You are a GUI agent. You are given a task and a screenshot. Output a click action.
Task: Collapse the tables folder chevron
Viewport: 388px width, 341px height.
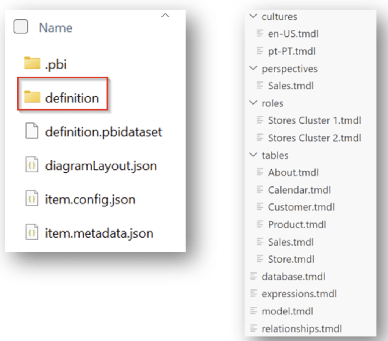tap(253, 155)
